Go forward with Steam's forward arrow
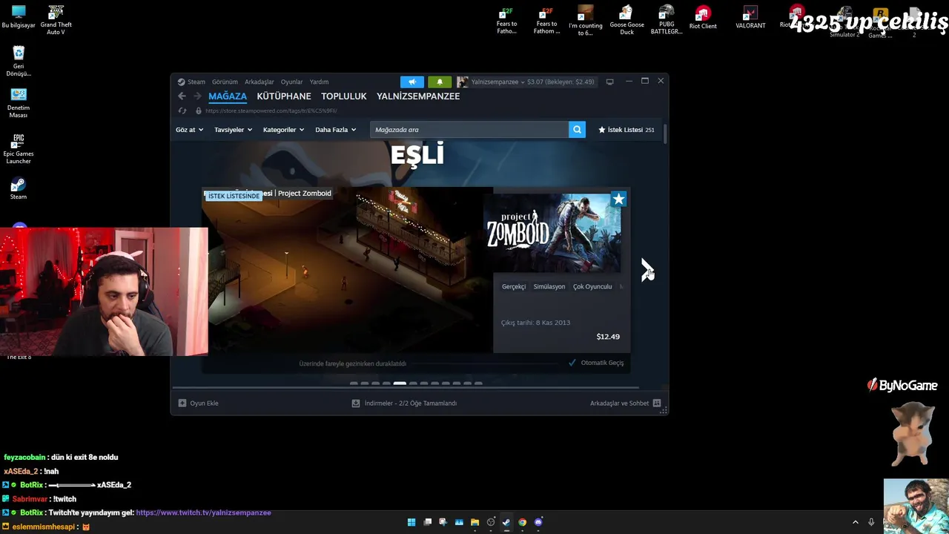 coord(197,96)
